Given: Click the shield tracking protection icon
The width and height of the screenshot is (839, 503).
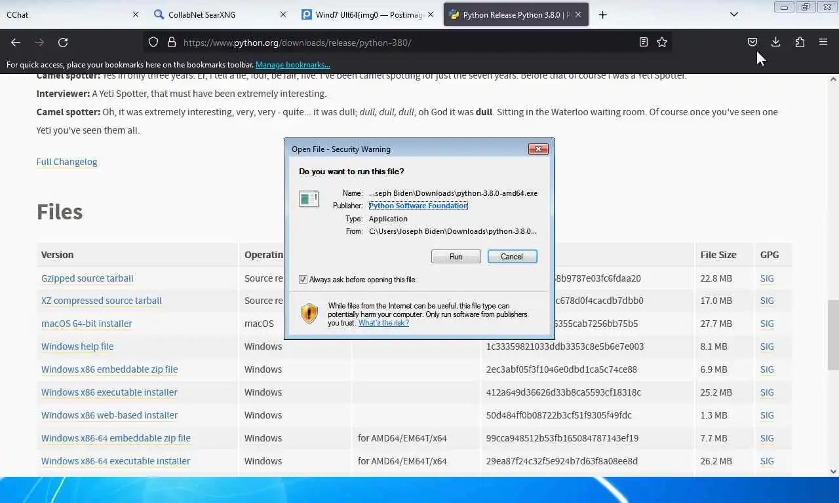Looking at the screenshot, I should 153,42.
